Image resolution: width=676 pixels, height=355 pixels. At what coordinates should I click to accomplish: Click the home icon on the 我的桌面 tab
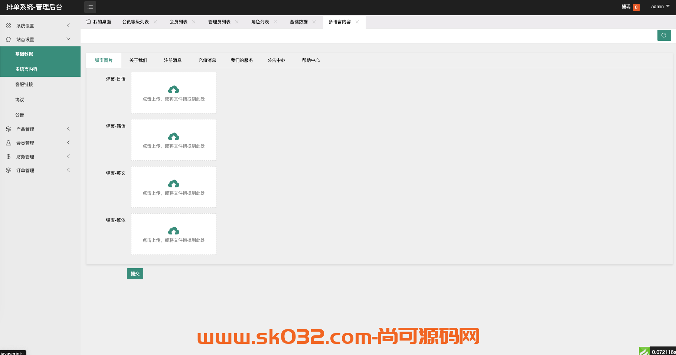89,22
